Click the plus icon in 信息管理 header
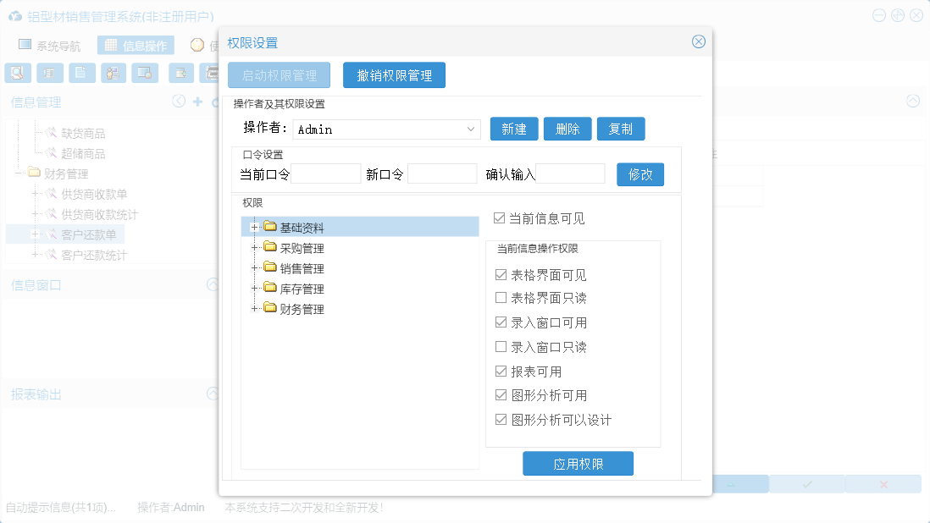 [197, 102]
